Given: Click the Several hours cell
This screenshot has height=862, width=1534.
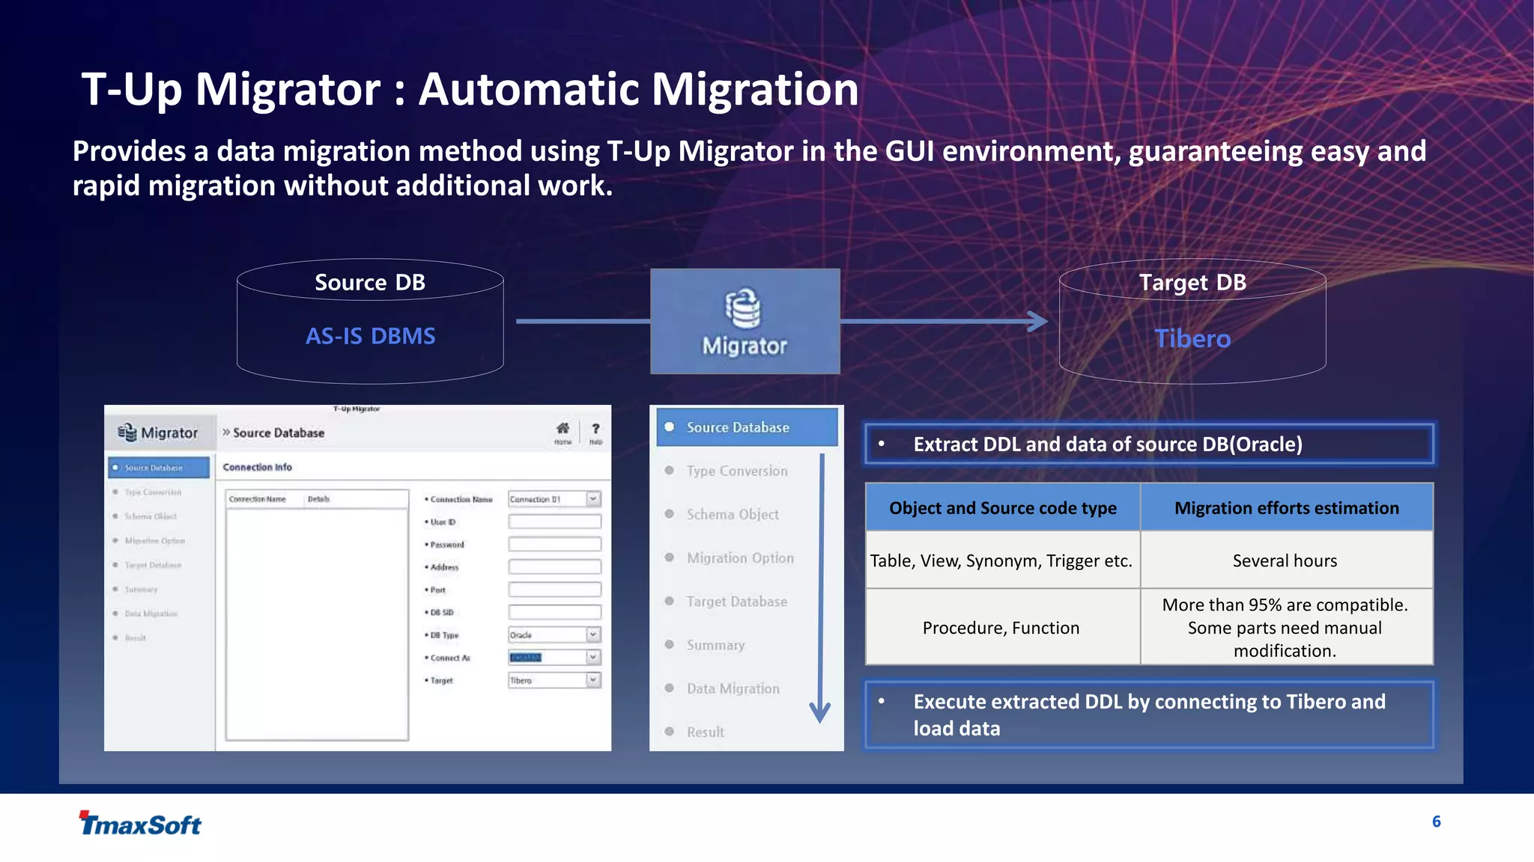Looking at the screenshot, I should [x=1287, y=560].
